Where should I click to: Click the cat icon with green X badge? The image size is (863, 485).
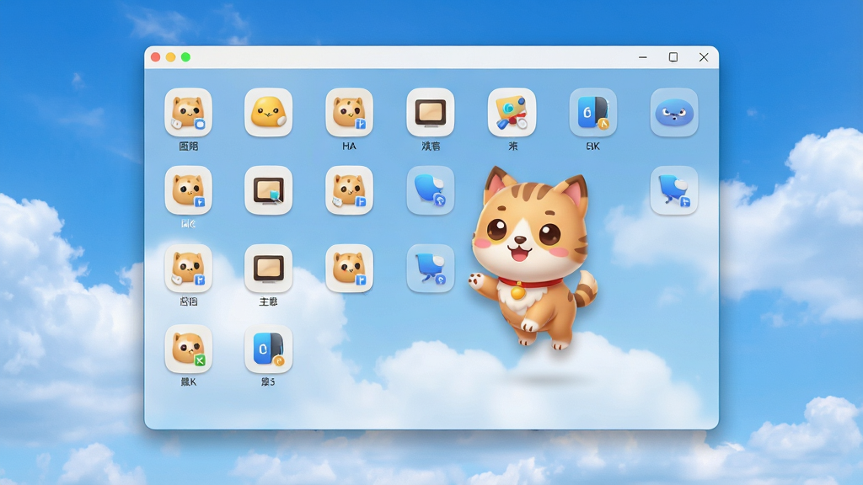pos(188,349)
